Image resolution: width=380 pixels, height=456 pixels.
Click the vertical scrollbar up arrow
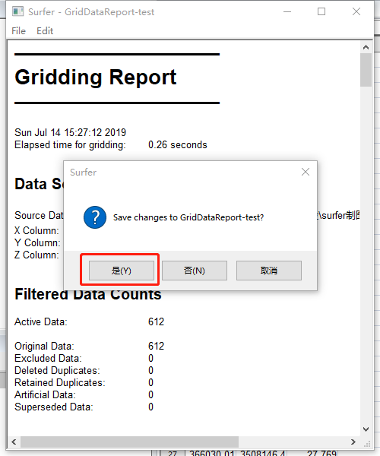(x=366, y=47)
